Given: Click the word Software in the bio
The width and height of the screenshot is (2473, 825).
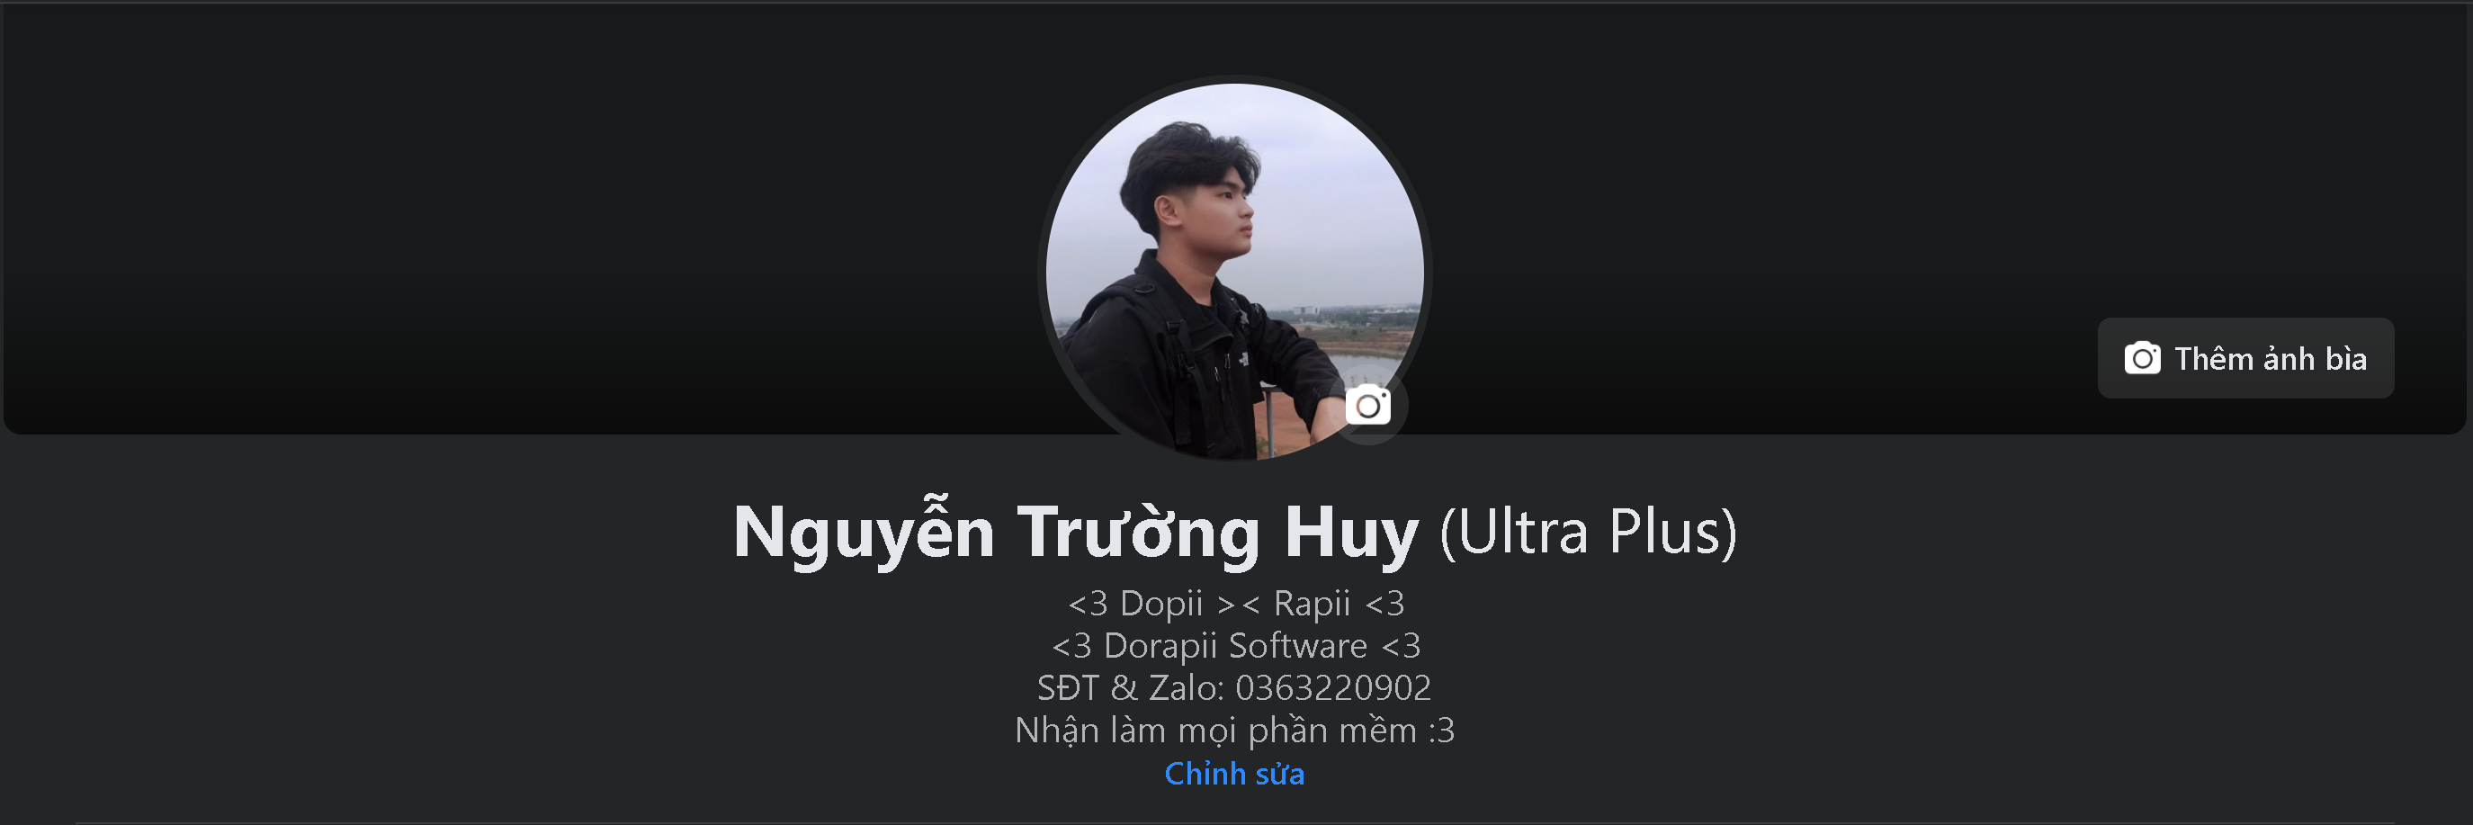Looking at the screenshot, I should (x=1298, y=645).
